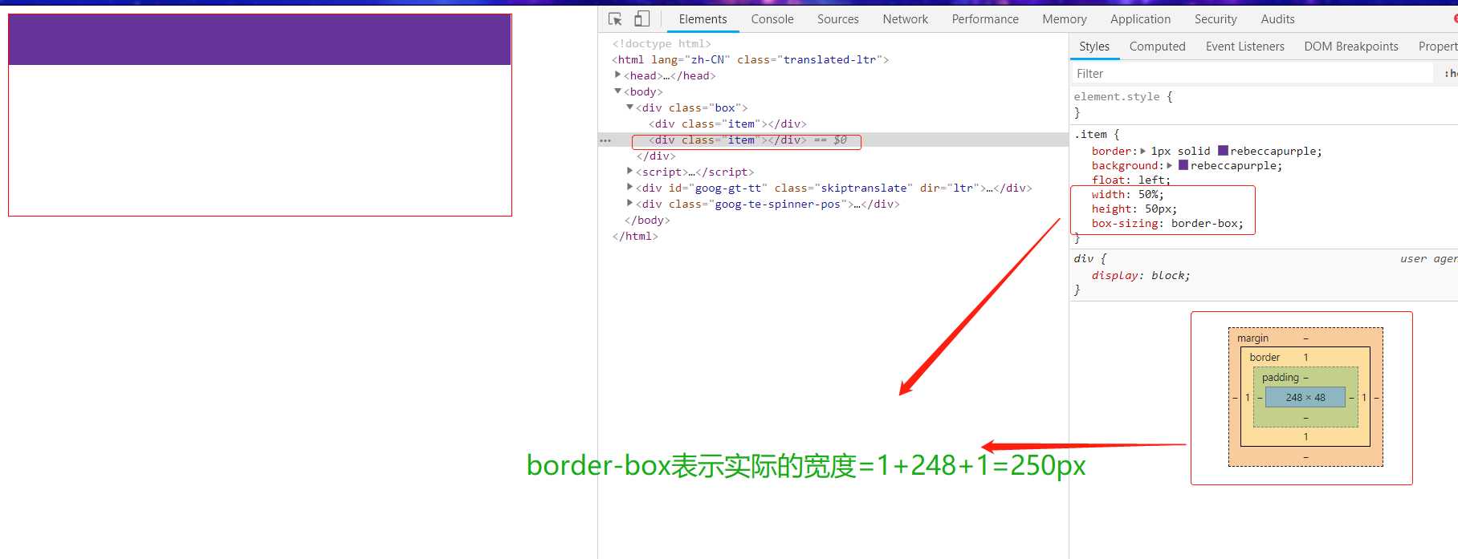Edit the width 50% declaration value
This screenshot has width=1458, height=559.
(x=1148, y=194)
